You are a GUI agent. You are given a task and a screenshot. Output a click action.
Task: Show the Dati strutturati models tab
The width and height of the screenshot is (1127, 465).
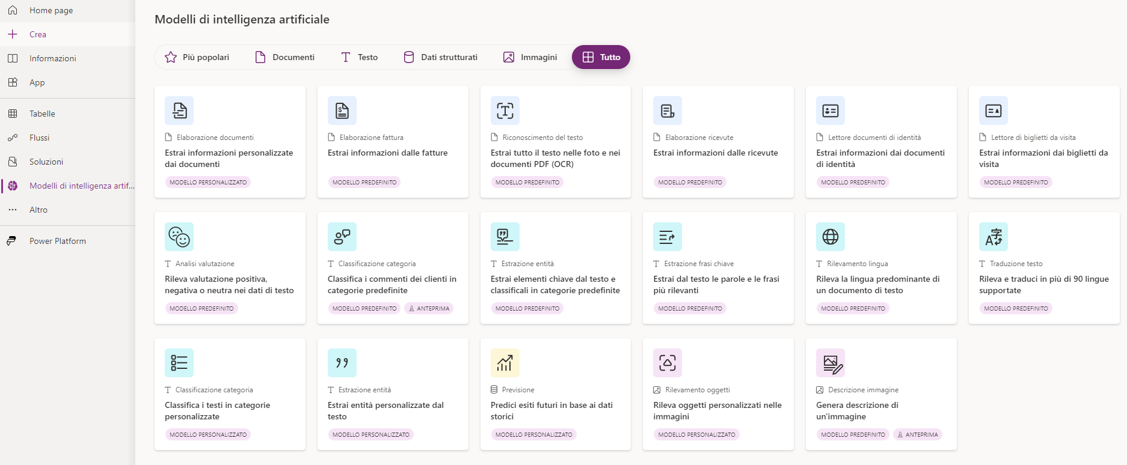point(440,57)
